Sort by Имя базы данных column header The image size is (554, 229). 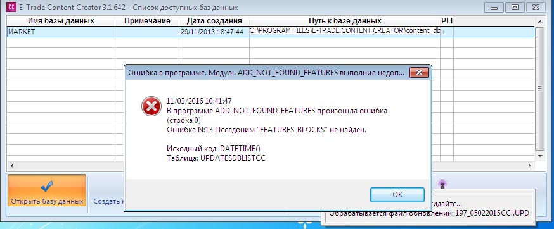tap(61, 20)
